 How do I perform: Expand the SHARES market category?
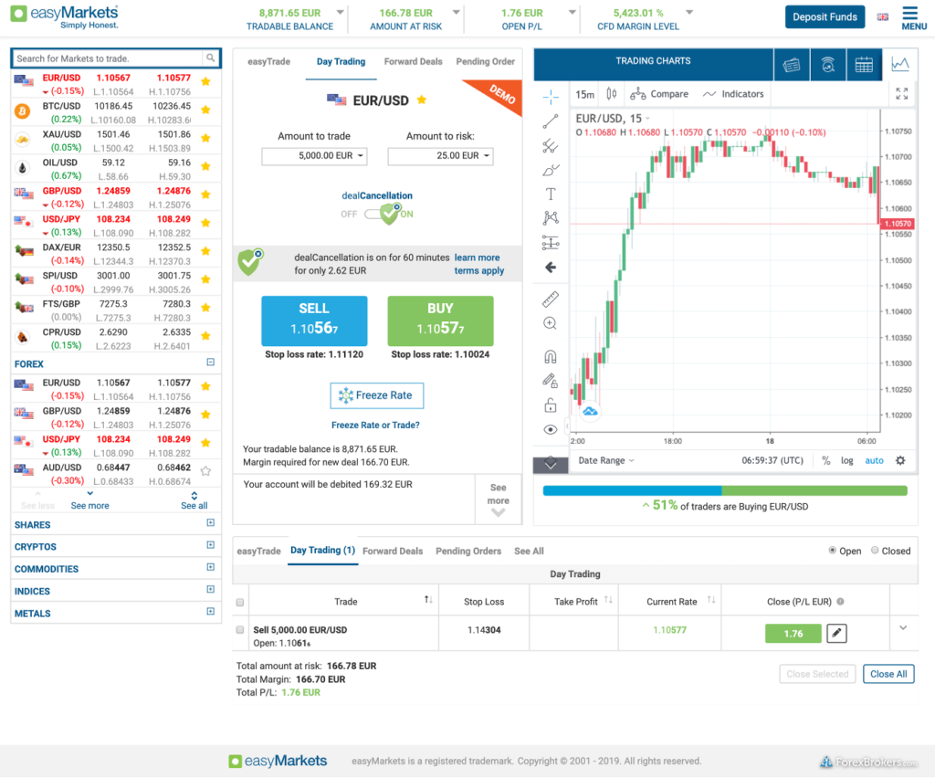[211, 524]
